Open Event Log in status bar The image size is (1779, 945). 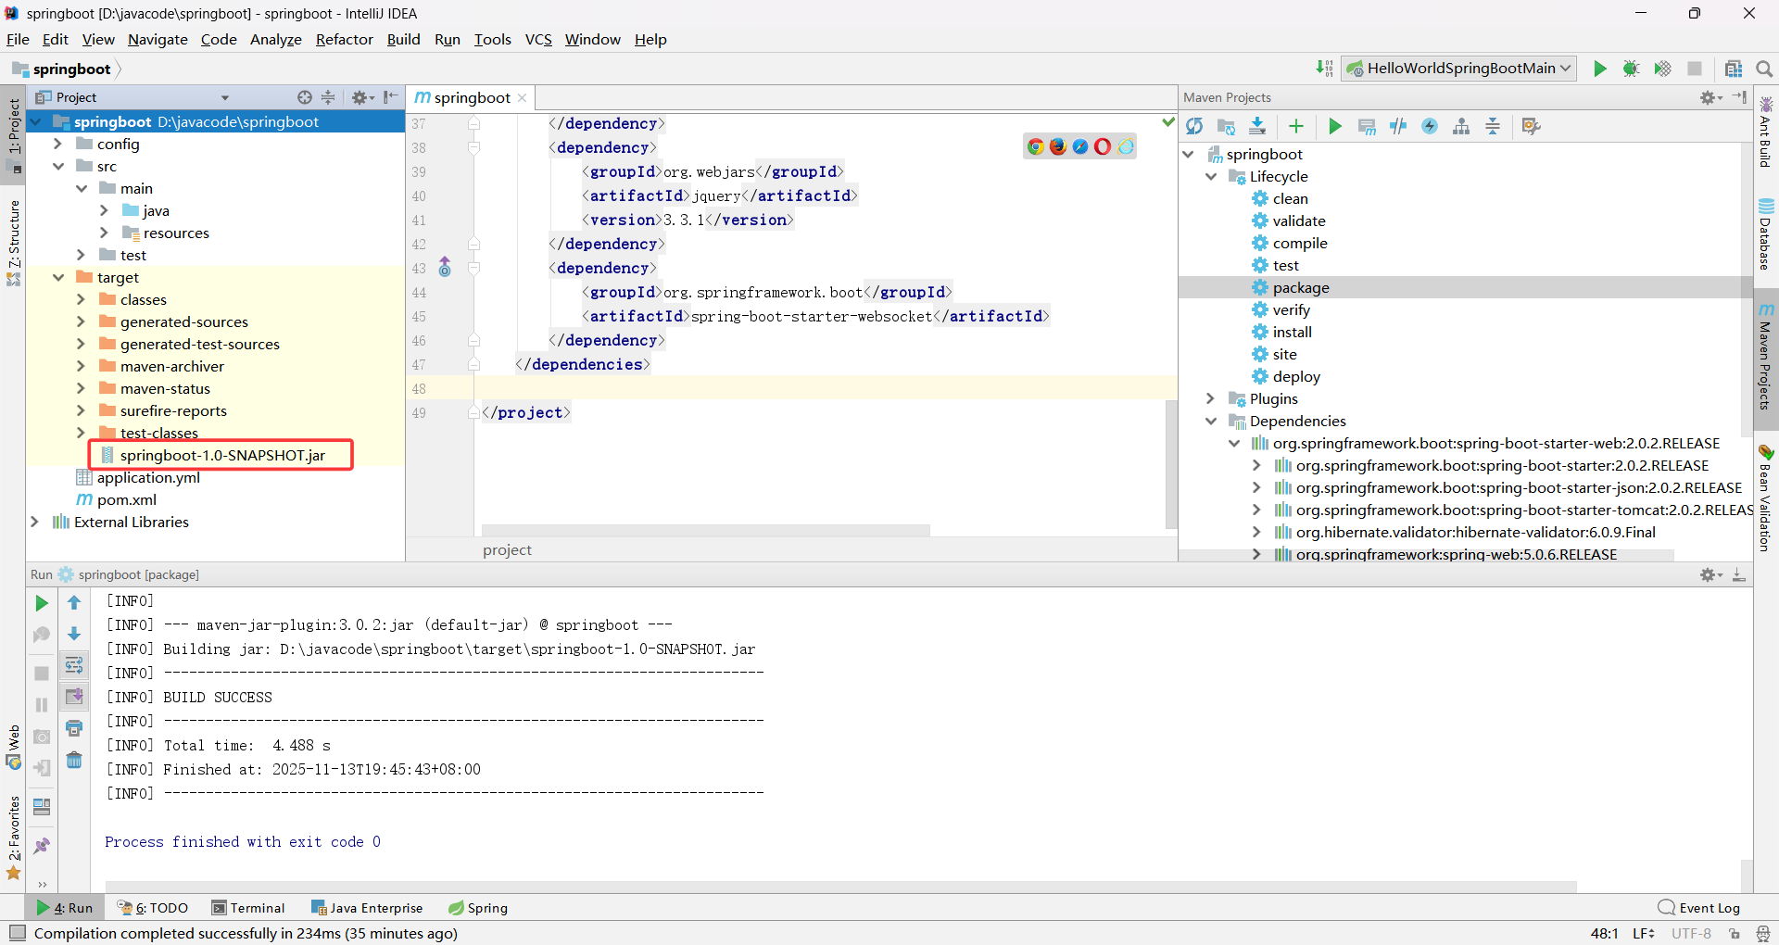[1699, 908]
